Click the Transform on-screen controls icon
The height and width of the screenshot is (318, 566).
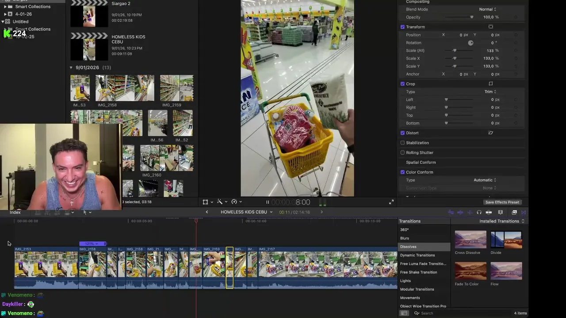click(490, 27)
